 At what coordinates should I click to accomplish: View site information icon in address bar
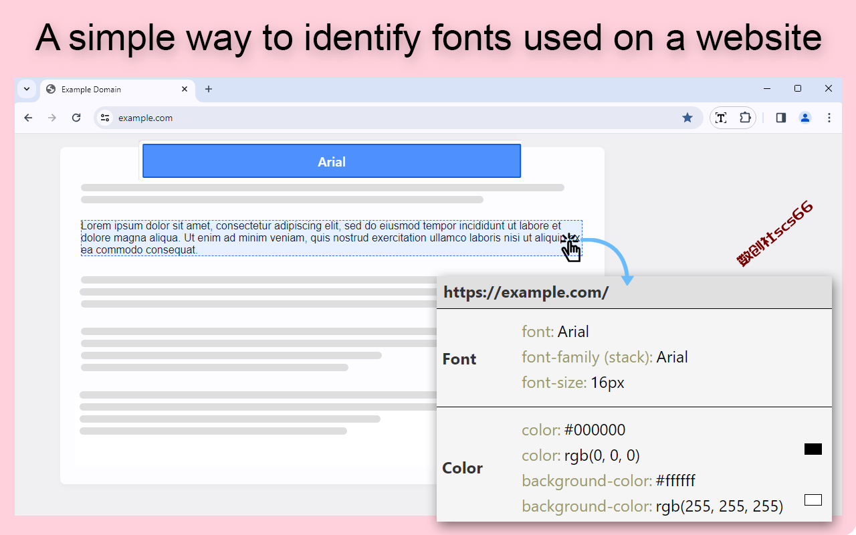[105, 118]
